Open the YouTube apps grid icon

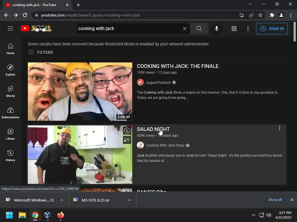point(234,29)
